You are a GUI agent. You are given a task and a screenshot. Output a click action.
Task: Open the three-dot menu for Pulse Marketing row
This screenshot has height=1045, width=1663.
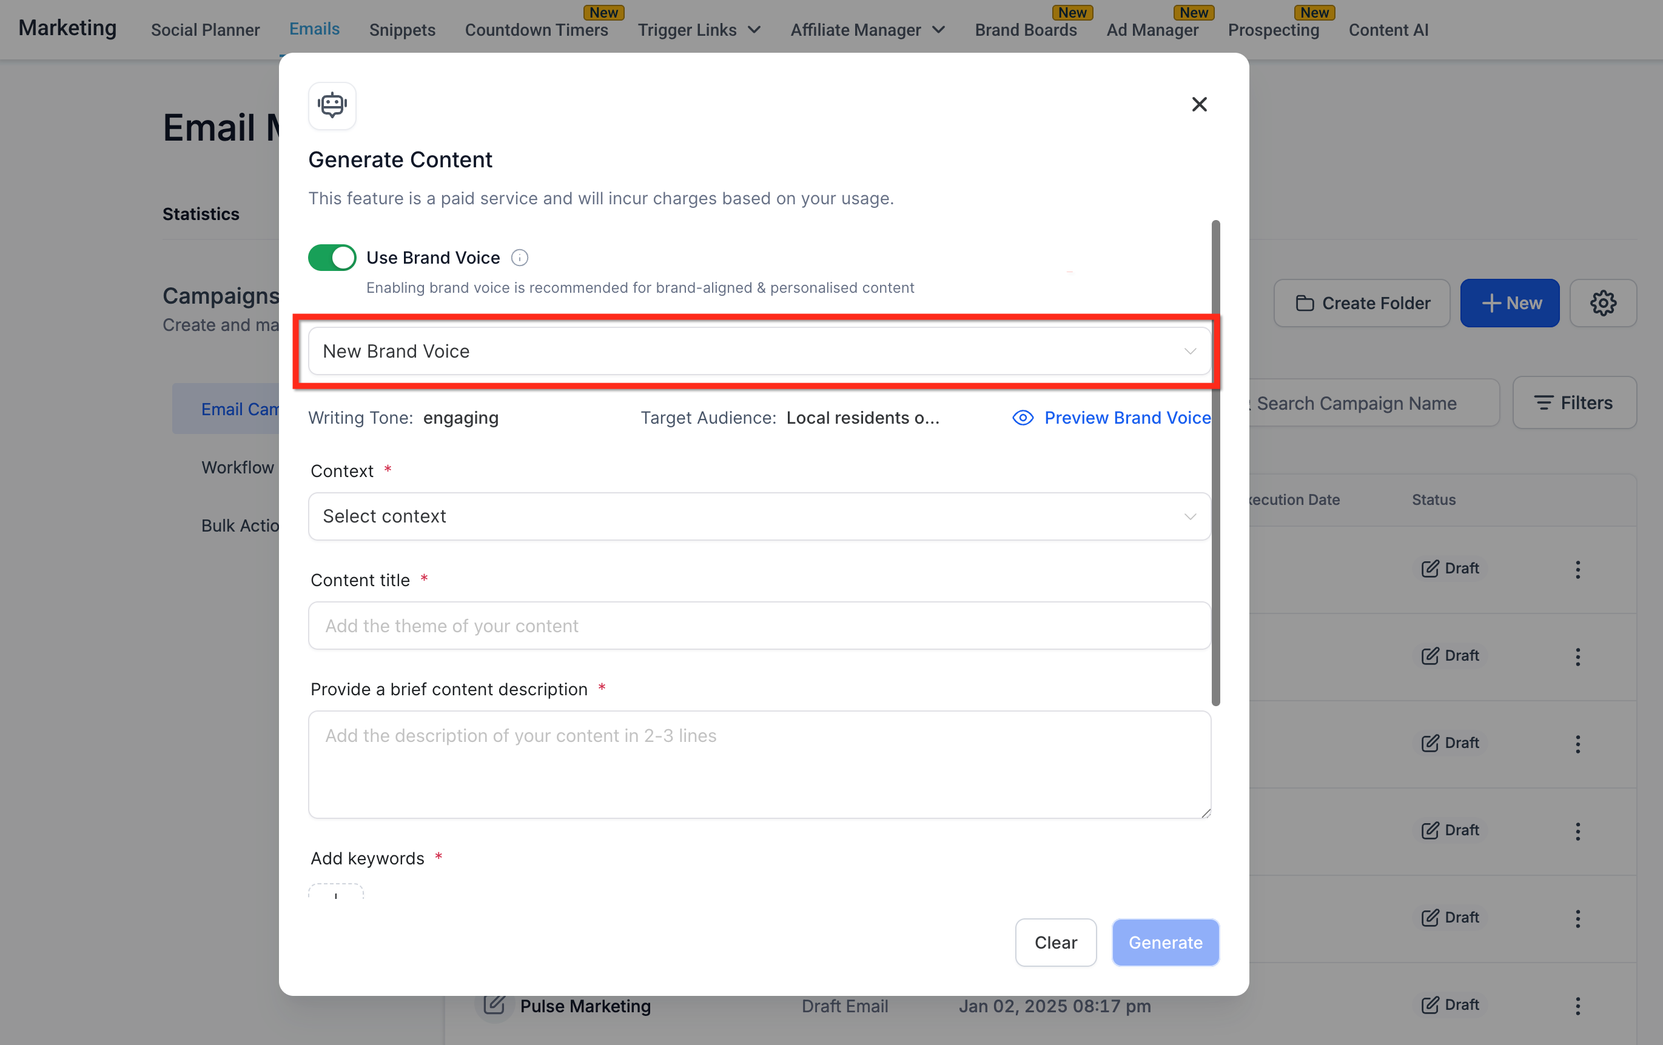[1577, 1006]
